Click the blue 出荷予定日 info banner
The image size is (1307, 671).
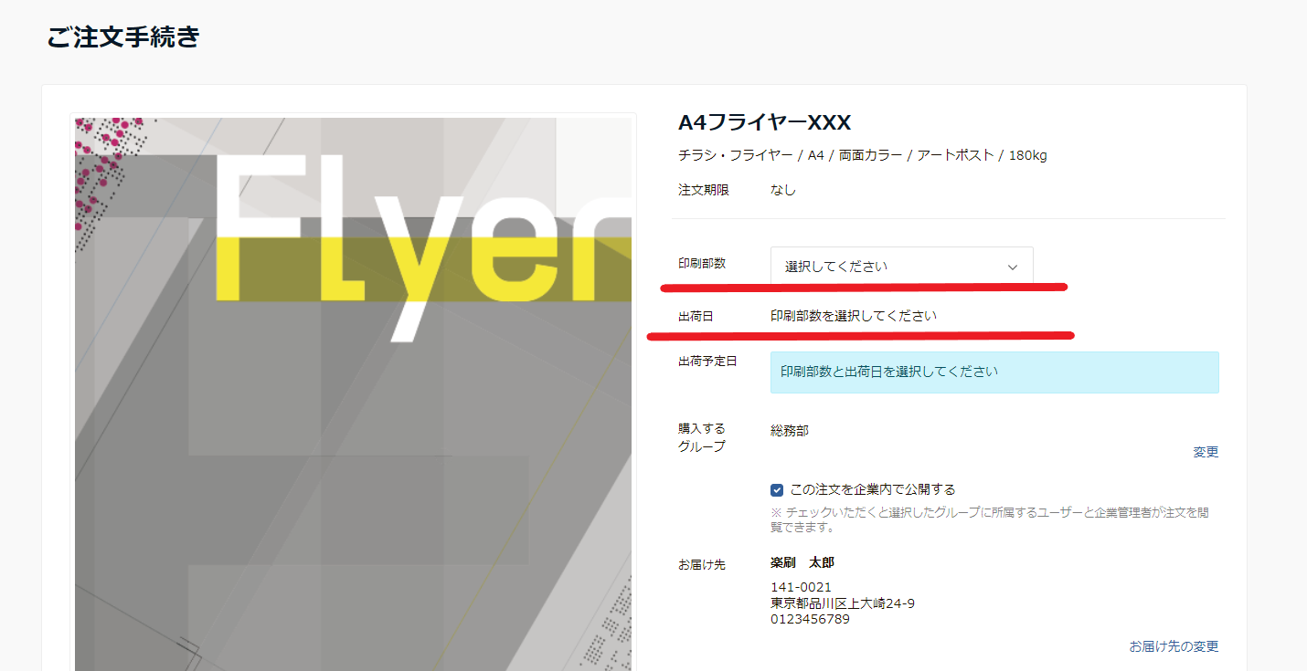pyautogui.click(x=994, y=372)
